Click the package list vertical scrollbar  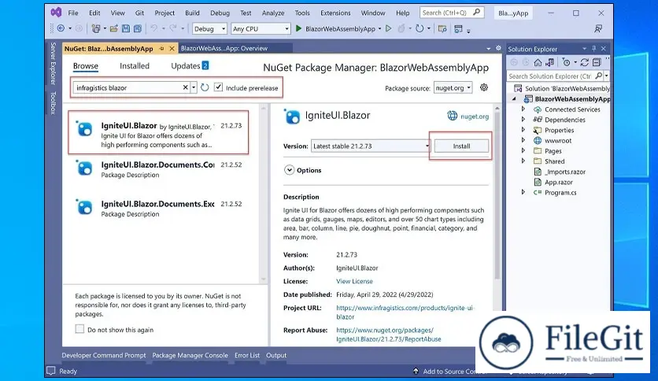pos(264,193)
